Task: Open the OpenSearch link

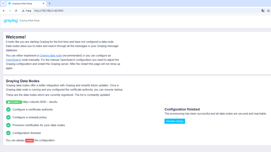Action: (13, 60)
